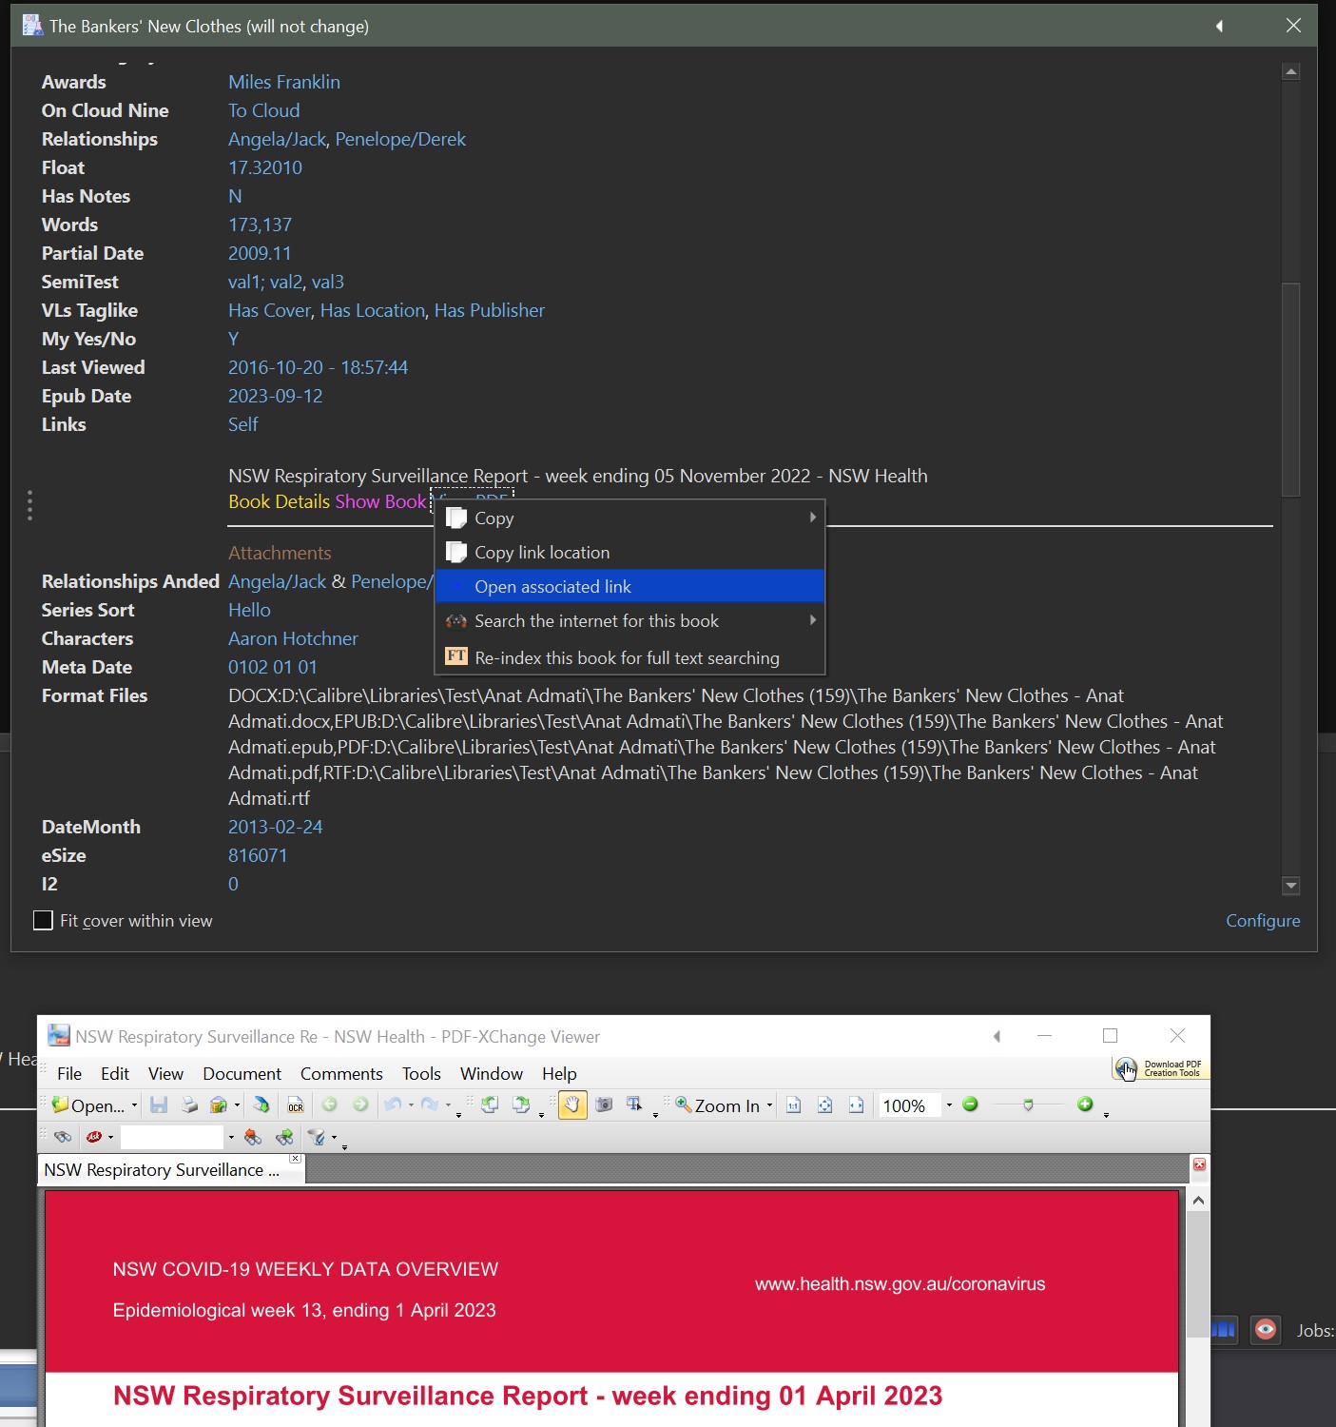
Task: Click the scan-to-PDF icon in PDF-XChange toolbar
Action: pos(261,1104)
